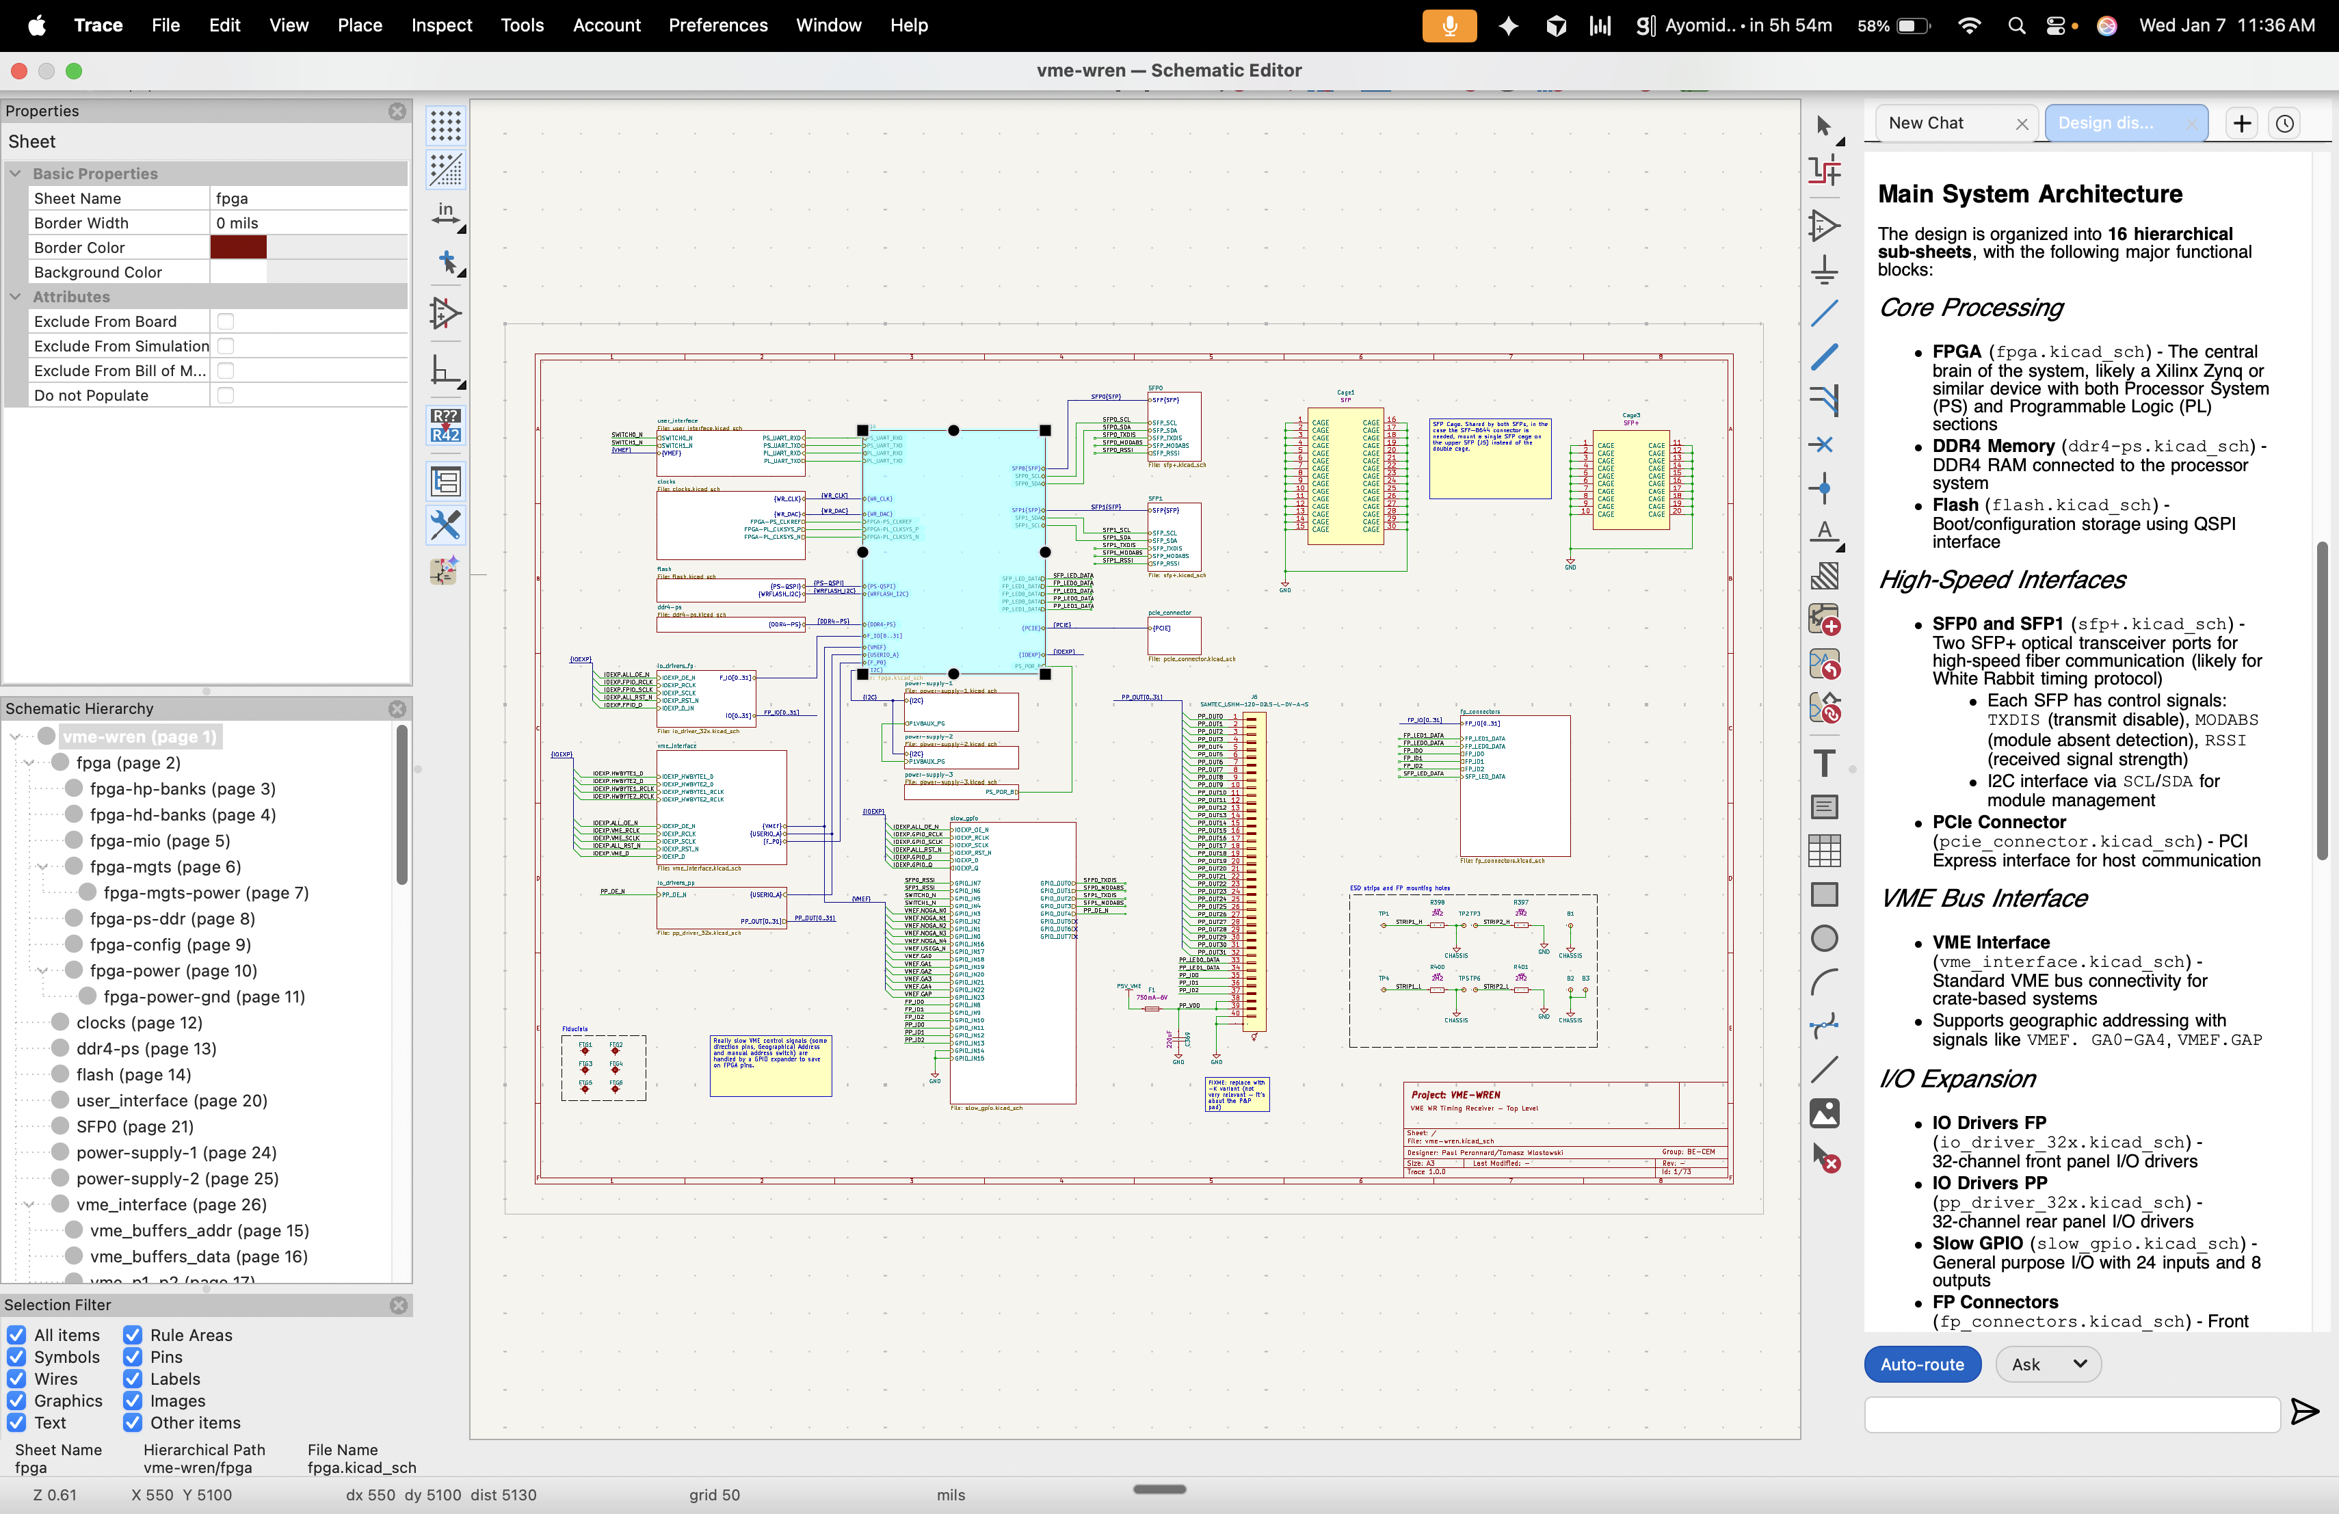Choose the draw bus tool
2339x1514 pixels.
coord(1824,357)
